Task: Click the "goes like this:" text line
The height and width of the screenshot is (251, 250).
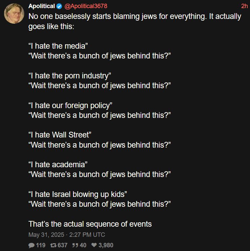Action: 51,26
